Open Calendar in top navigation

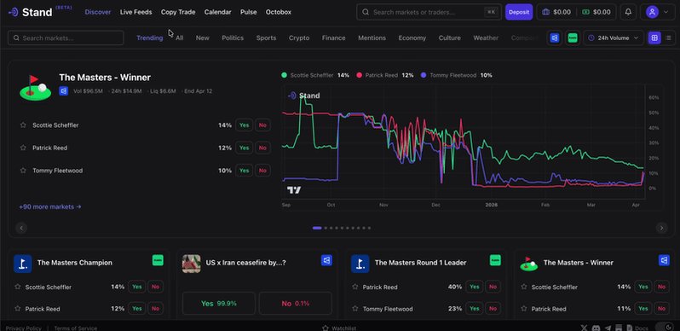coord(217,12)
